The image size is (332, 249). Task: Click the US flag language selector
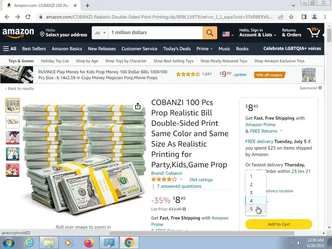228,34
